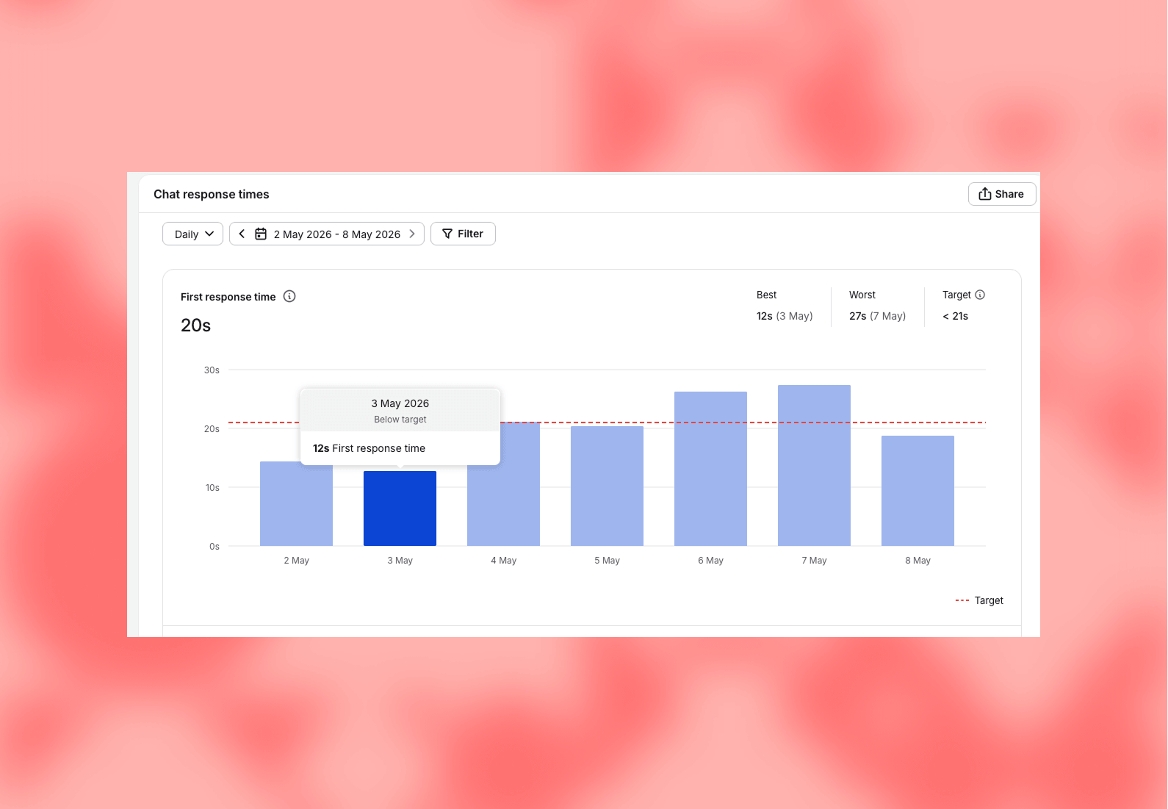Click the 7 May axis label

[x=814, y=561]
